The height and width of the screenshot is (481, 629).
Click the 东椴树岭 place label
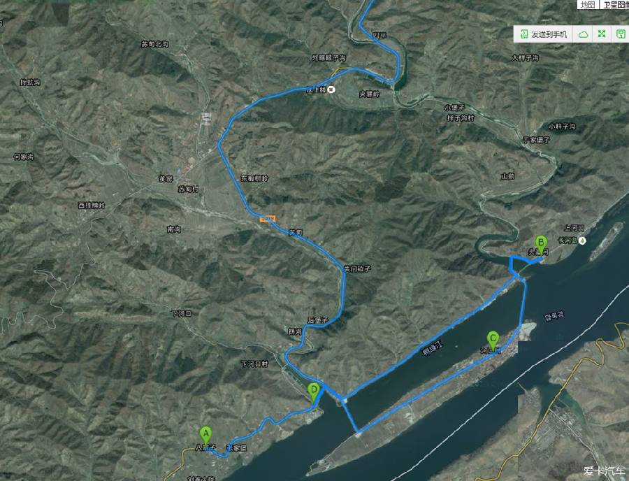point(254,178)
